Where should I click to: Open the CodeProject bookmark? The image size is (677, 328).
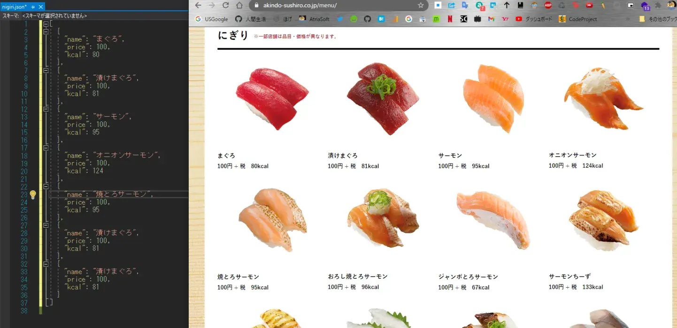[578, 19]
